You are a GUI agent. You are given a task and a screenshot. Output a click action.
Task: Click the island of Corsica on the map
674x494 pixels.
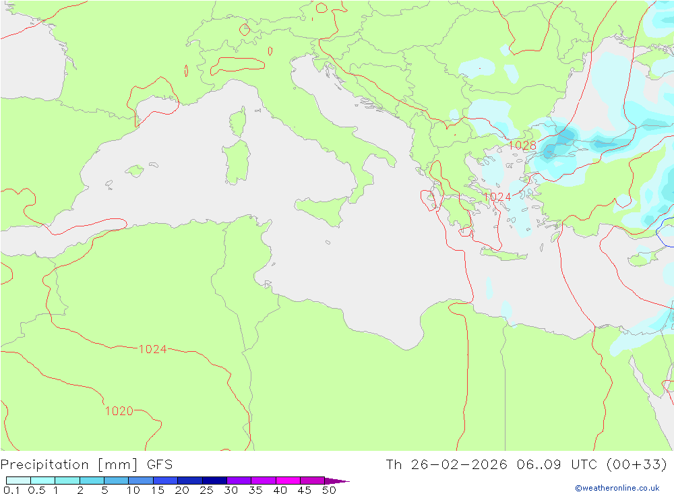tap(238, 122)
